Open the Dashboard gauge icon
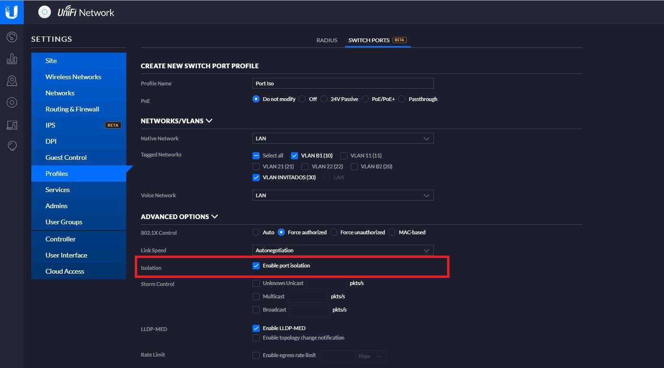 [x=12, y=37]
